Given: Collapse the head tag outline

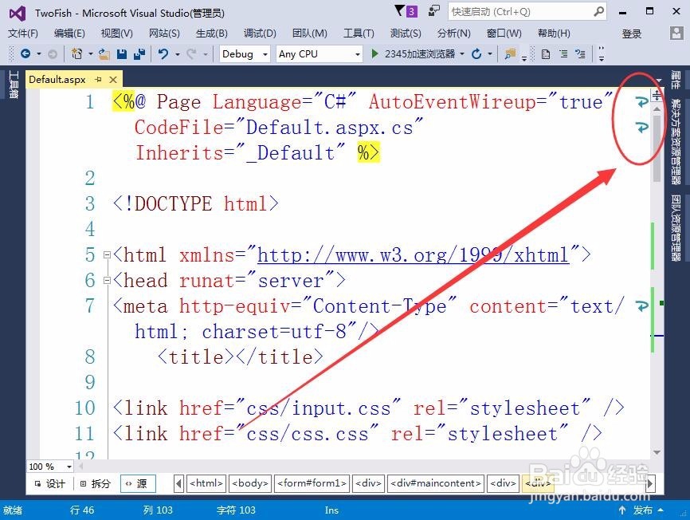Looking at the screenshot, I should click(x=107, y=281).
